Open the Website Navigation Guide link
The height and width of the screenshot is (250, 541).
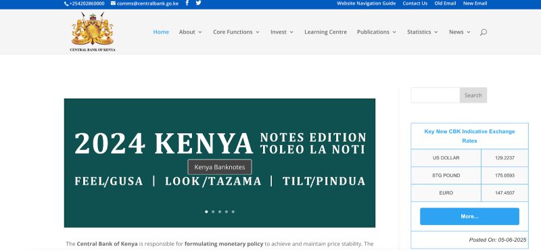366,3
